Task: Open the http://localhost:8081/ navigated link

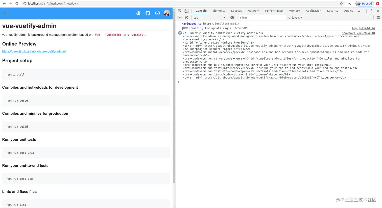Action: point(221,24)
